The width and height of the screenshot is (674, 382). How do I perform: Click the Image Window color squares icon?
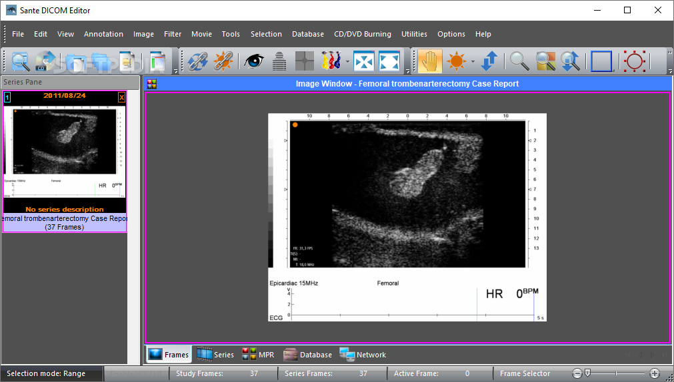(x=152, y=84)
